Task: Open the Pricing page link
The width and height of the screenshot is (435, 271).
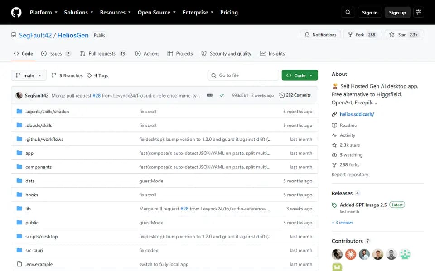Action: tap(229, 13)
